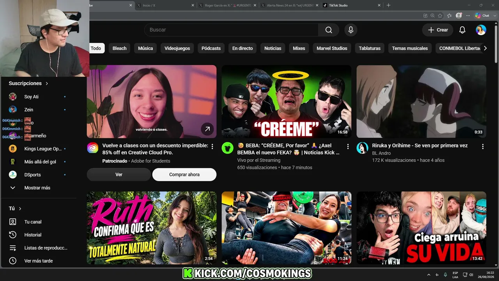Select the Tablaturas filter chip
This screenshot has width=499, height=281.
point(370,48)
